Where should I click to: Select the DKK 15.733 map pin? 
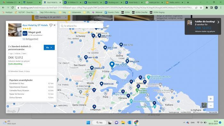(121, 44)
